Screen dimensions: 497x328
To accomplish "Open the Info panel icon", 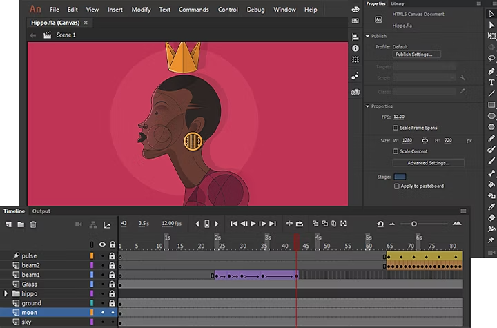I will (355, 48).
